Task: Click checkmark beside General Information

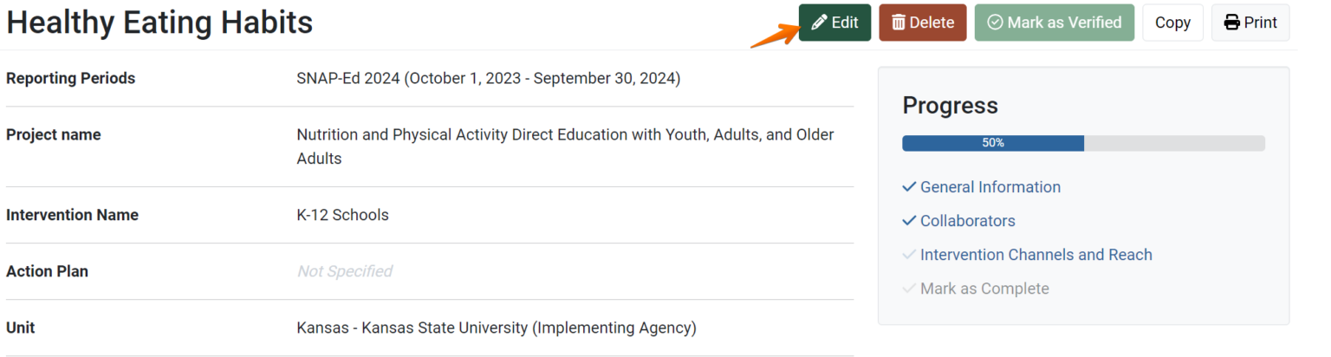Action: (909, 187)
